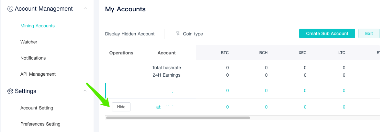Select Account Setting in sidebar
The height and width of the screenshot is (132, 384).
pos(37,108)
